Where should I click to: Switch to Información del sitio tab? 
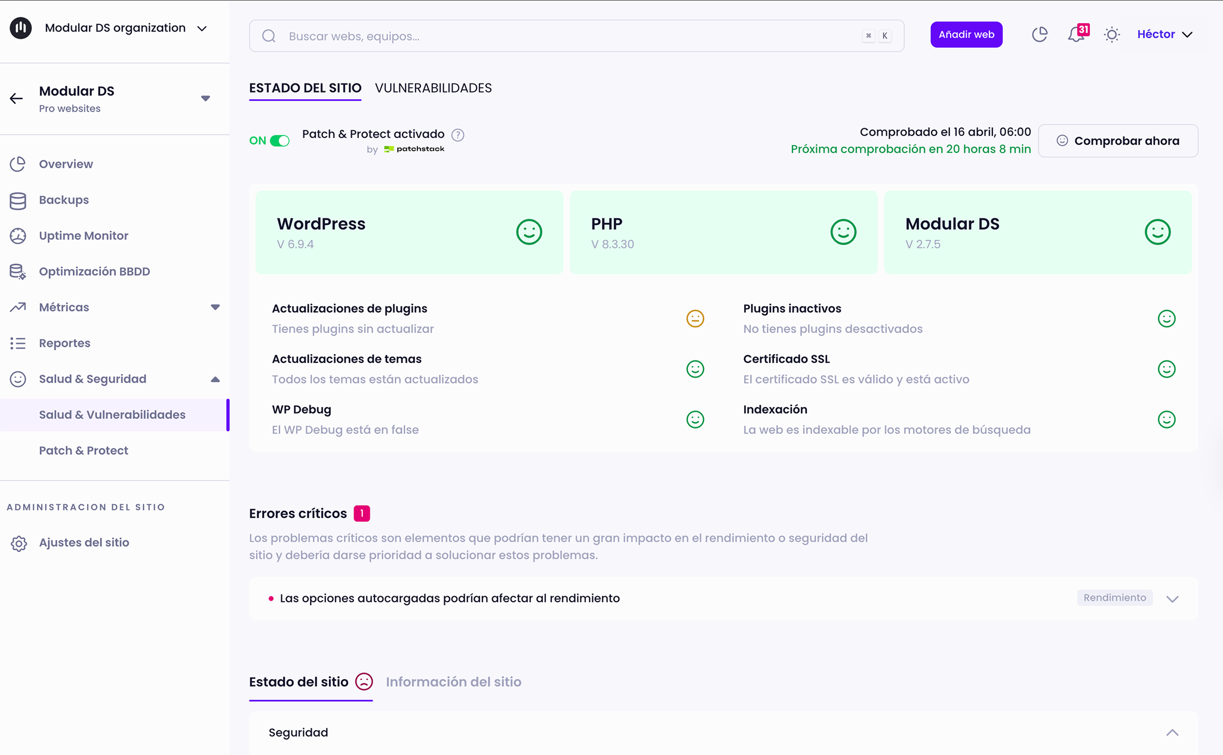453,682
